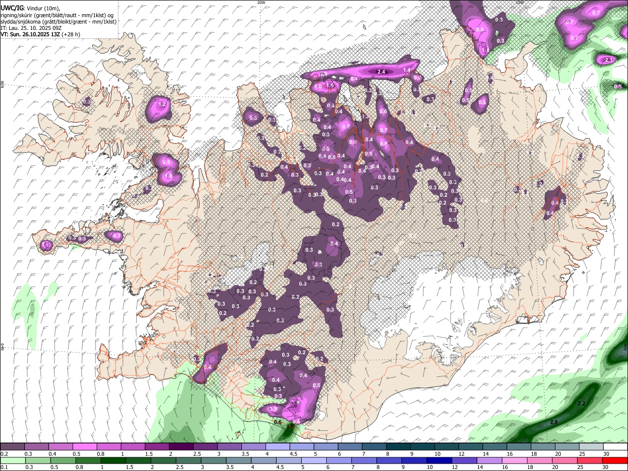
Task: Click the 'IT: Lau. 25. 10. 2025 09Z' line
Action: pos(31,28)
